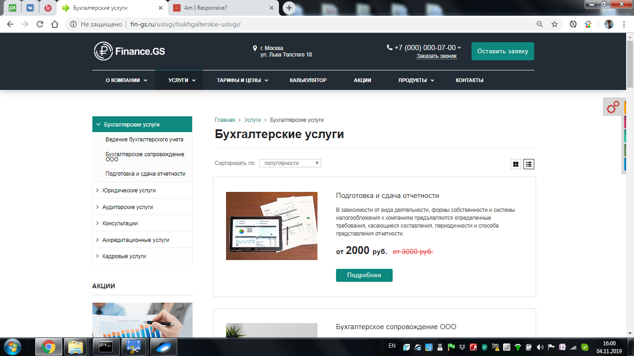The width and height of the screenshot is (634, 356).
Task: Open new browser tab
Action: [289, 8]
